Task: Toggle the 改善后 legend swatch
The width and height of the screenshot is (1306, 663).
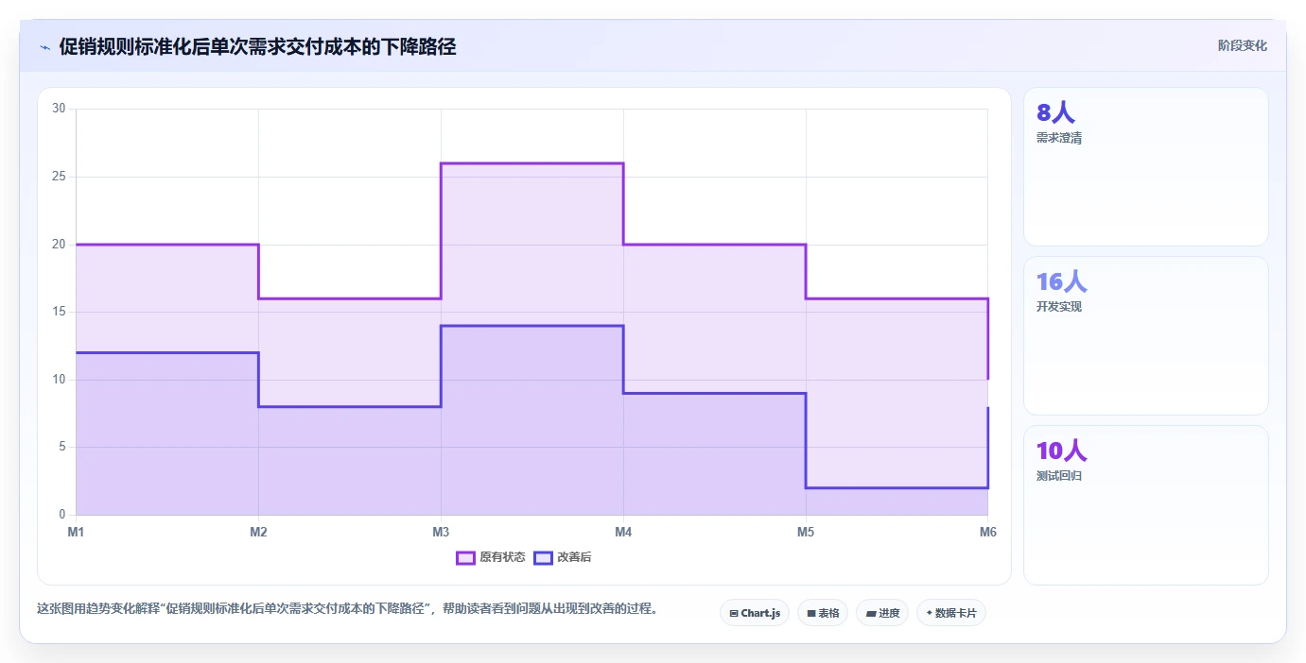Action: [x=543, y=557]
